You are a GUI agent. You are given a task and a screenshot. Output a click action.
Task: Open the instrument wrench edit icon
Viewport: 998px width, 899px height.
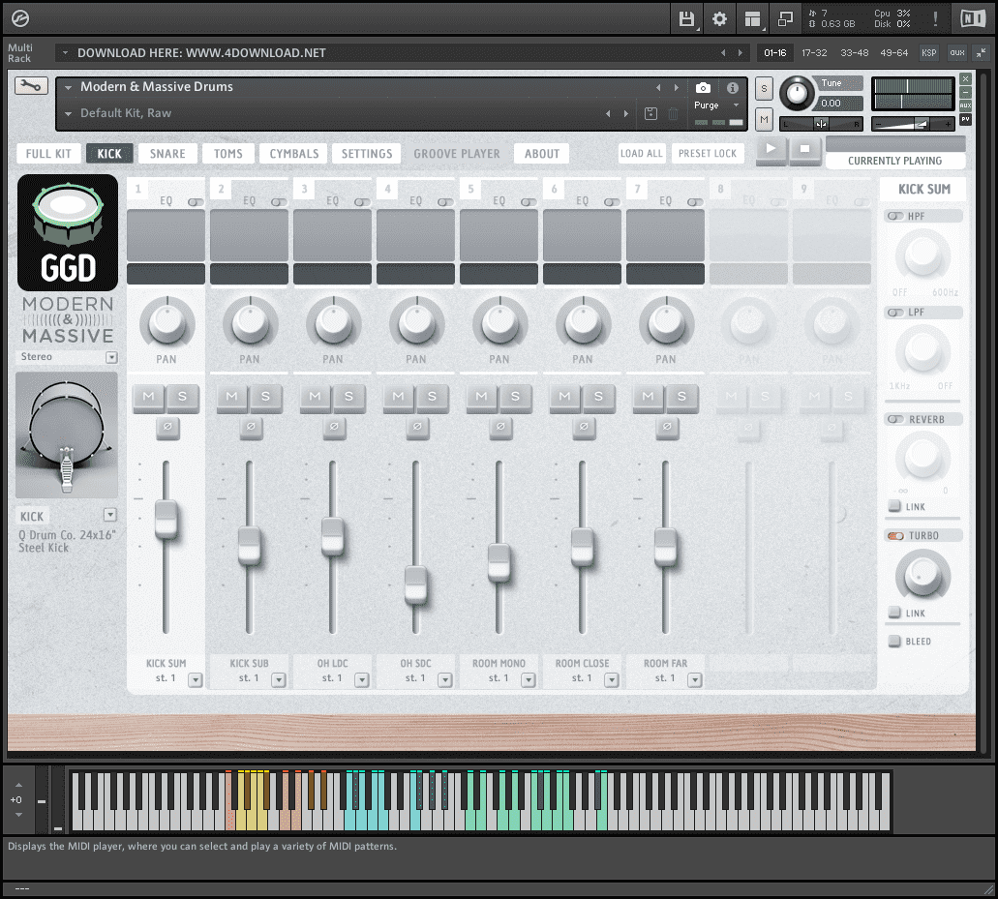point(31,85)
